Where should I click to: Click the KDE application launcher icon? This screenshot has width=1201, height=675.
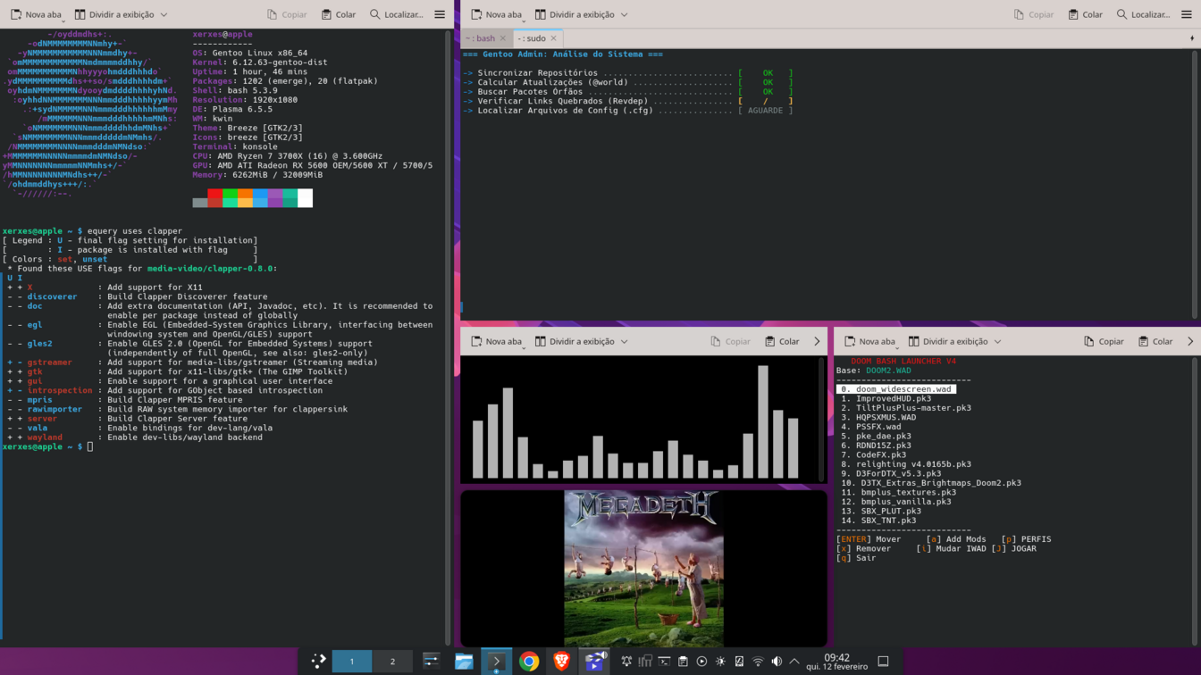click(x=318, y=662)
